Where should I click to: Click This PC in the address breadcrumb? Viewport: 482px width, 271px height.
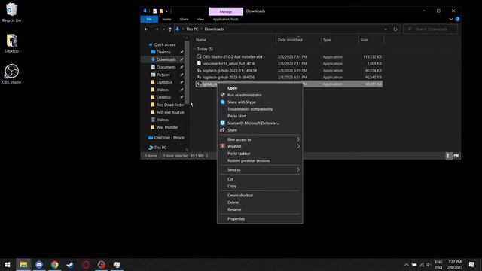pyautogui.click(x=192, y=29)
